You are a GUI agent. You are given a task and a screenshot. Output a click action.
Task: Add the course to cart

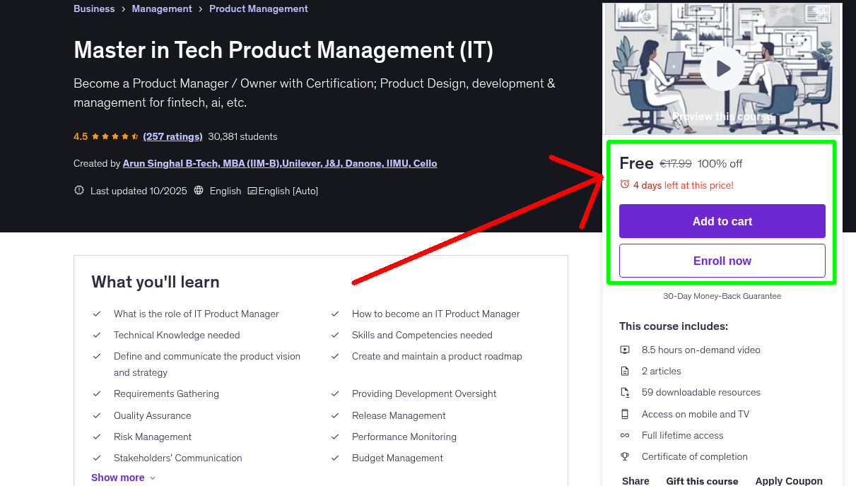coord(722,220)
